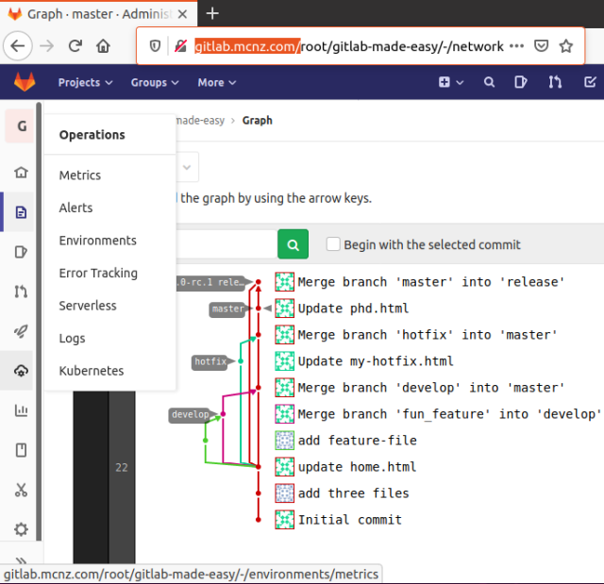The width and height of the screenshot is (604, 584).
Task: Select Kubernetes in the Operations menu
Action: (92, 371)
